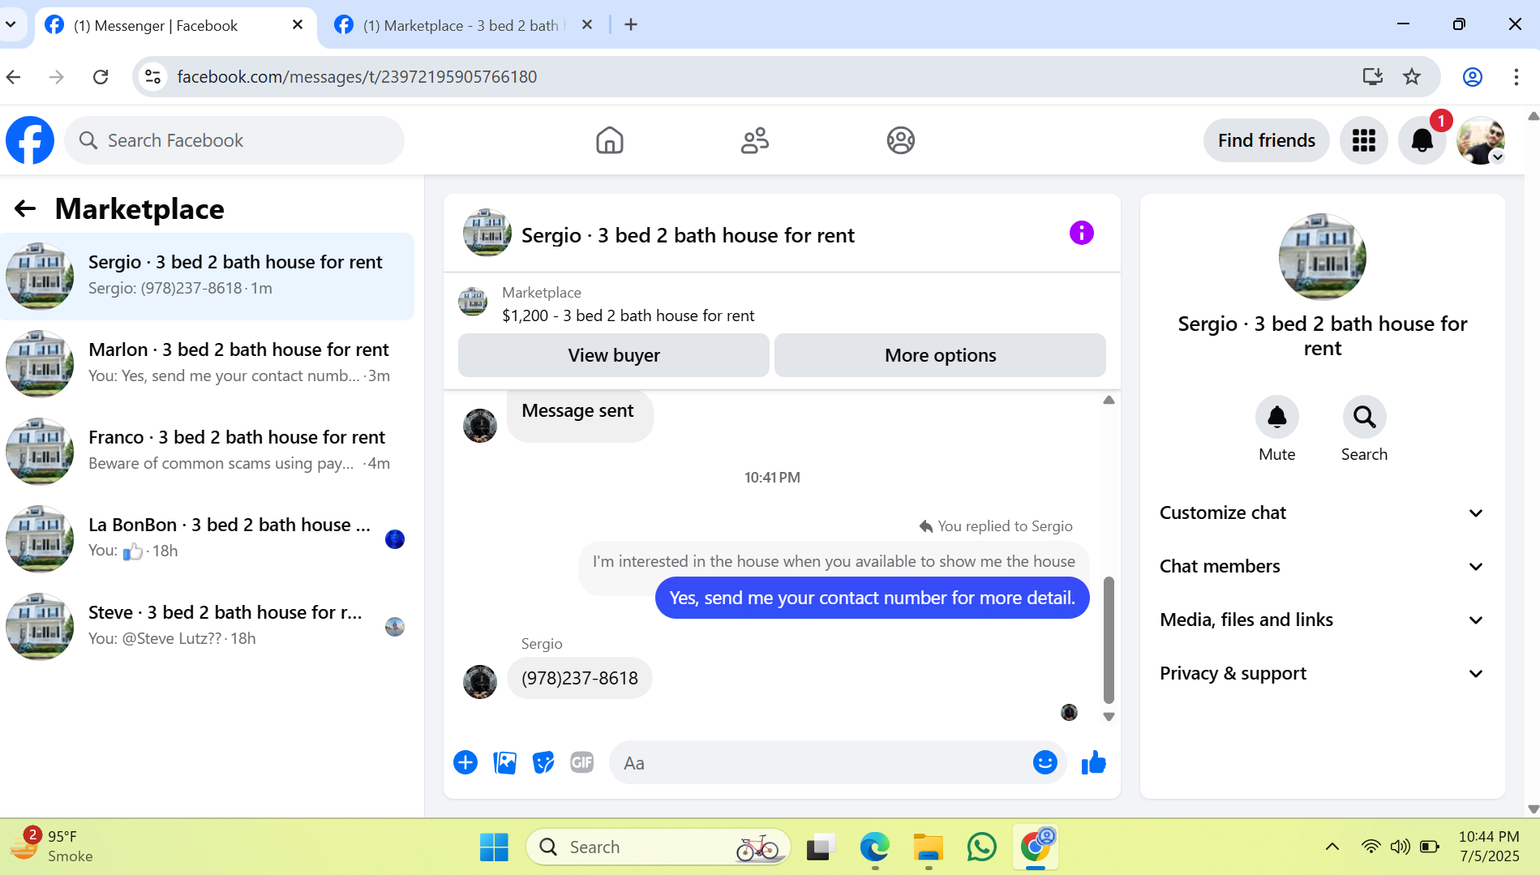Open the Windows Start menu
1540x875 pixels.
click(494, 847)
